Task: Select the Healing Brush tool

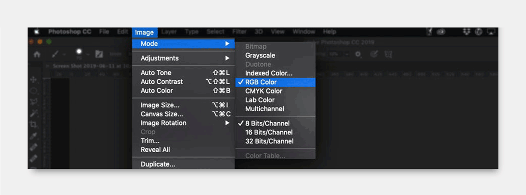Action: click(x=34, y=147)
